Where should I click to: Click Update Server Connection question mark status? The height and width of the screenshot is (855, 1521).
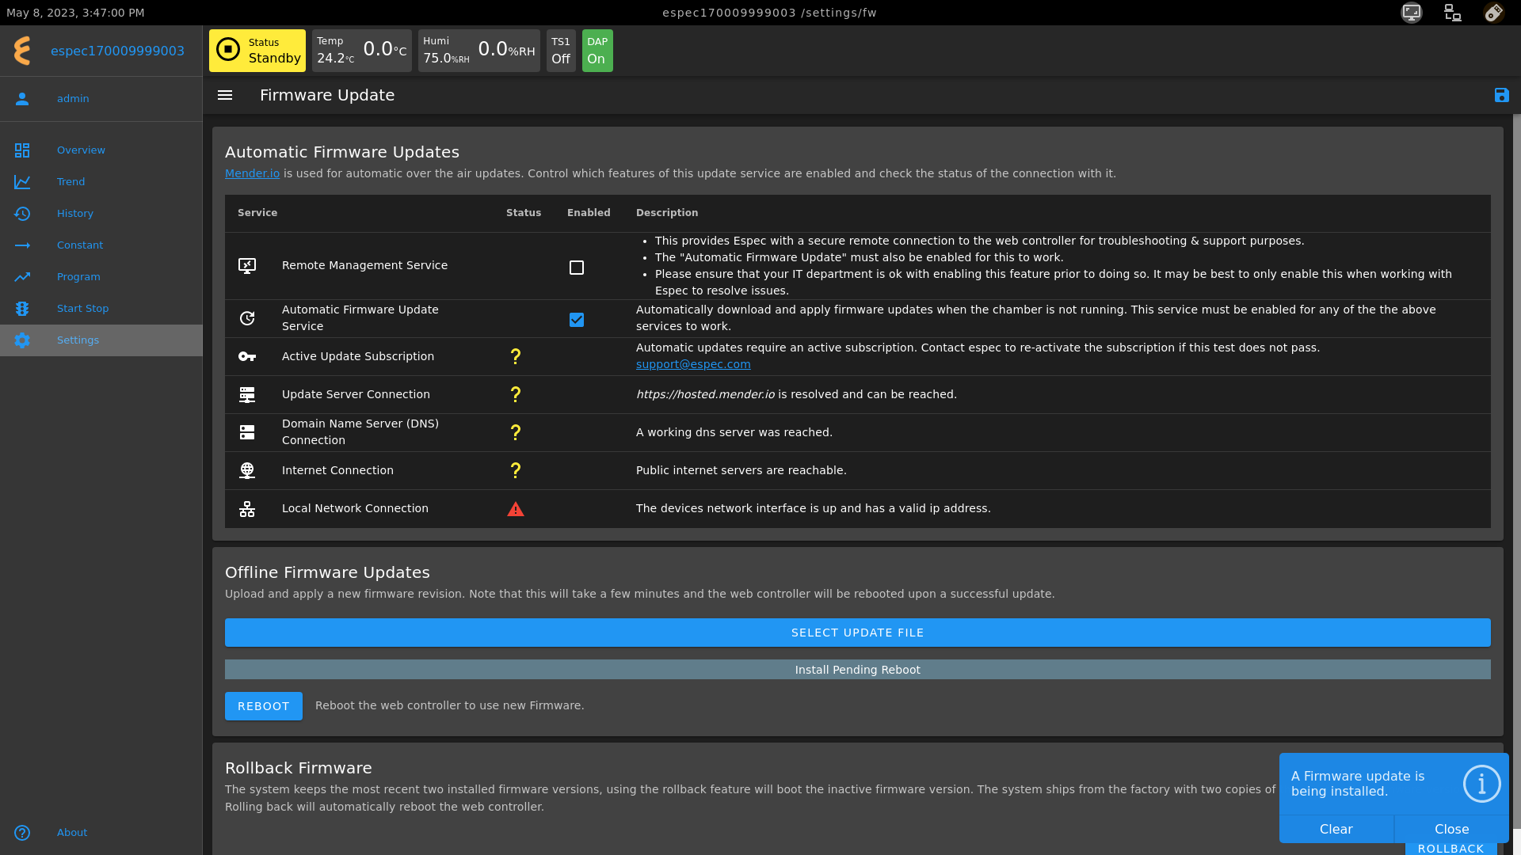(x=516, y=395)
